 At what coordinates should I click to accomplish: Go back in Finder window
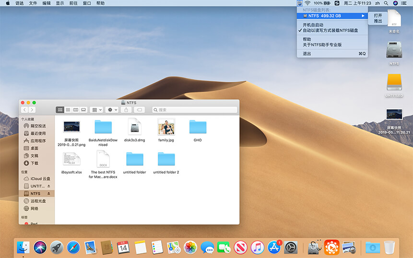pos(24,110)
